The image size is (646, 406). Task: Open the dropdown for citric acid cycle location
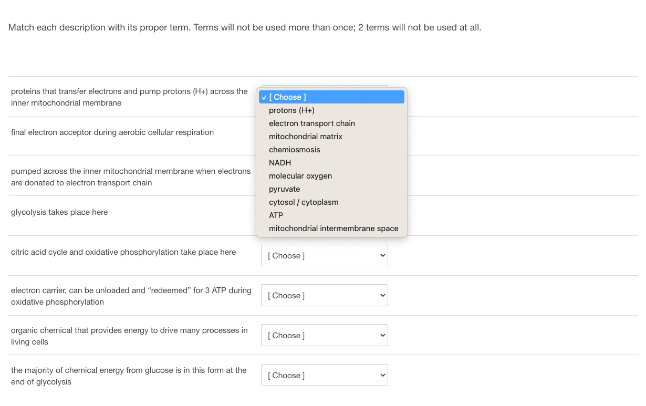point(325,256)
